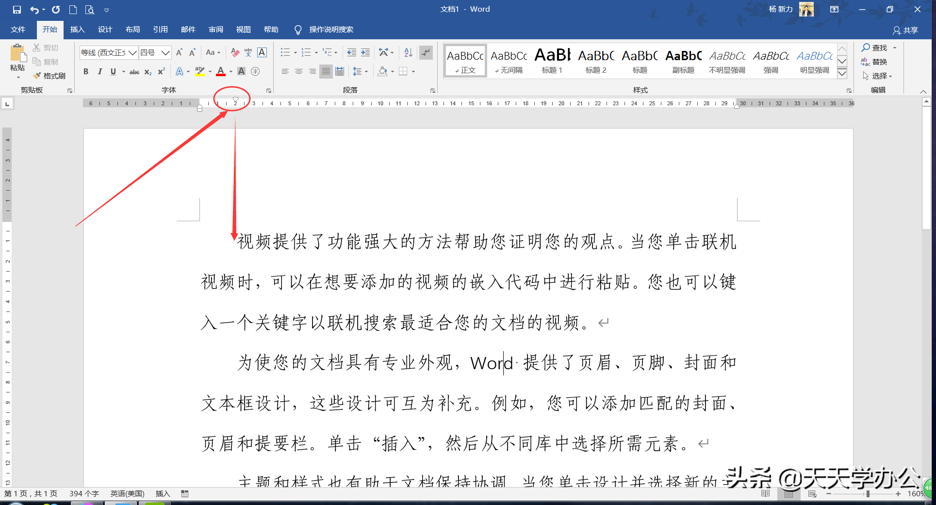The width and height of the screenshot is (936, 505).
Task: Apply yellow text highlight color
Action: point(199,71)
